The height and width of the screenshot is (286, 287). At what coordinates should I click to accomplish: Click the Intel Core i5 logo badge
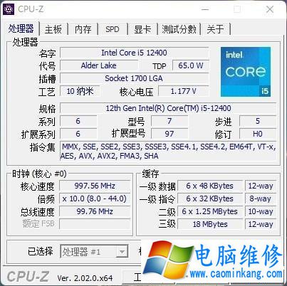246,72
